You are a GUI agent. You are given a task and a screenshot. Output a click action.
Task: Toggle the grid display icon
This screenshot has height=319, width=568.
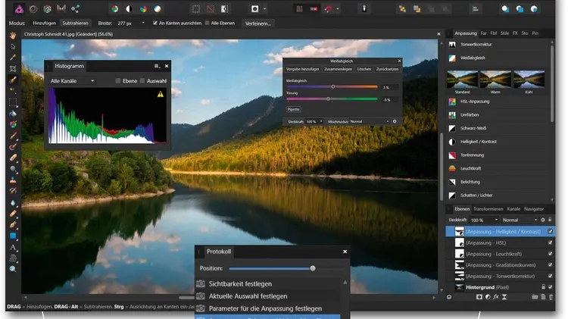point(300,9)
